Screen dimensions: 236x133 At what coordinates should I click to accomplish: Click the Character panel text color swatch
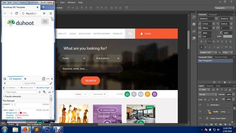(228, 36)
